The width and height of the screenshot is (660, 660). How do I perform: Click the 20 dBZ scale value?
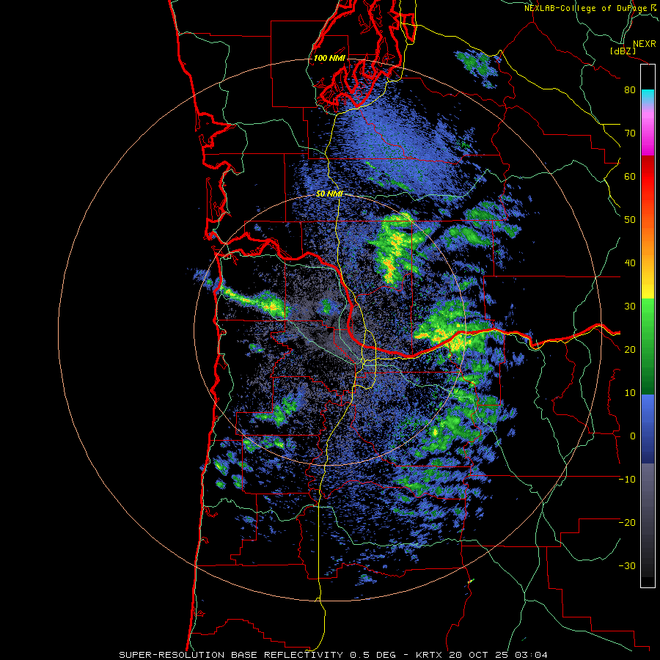[630, 349]
